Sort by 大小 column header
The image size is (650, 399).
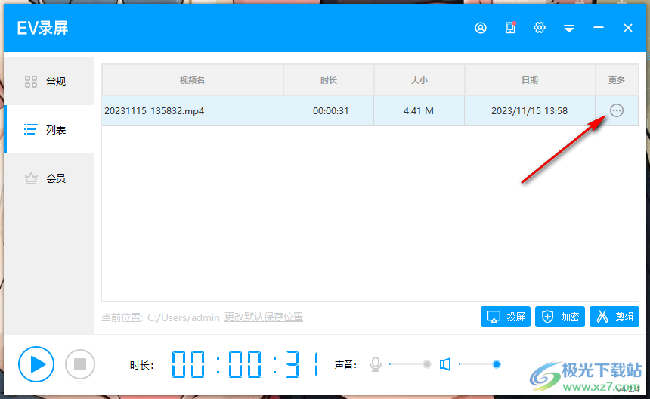[419, 80]
